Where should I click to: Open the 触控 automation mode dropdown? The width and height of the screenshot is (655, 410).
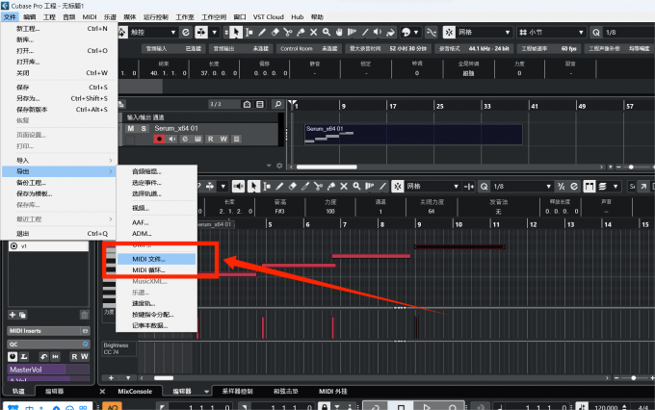coord(153,32)
